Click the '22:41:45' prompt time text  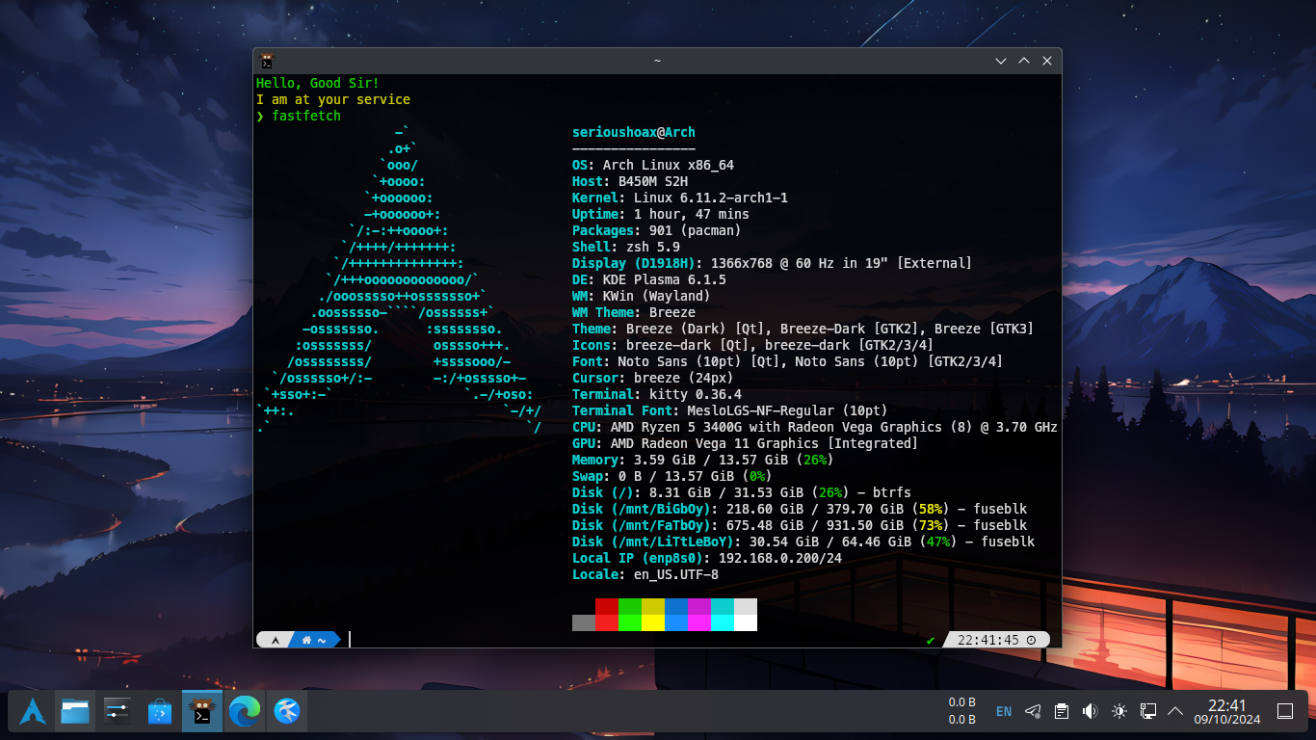(x=988, y=640)
